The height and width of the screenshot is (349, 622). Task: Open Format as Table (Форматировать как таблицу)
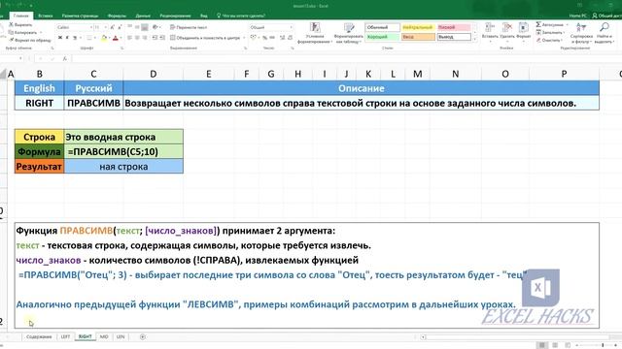(349, 32)
